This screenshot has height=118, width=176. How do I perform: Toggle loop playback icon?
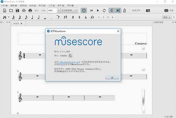coord(104,11)
